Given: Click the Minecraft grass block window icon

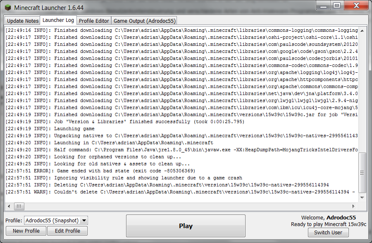Looking at the screenshot, I should click(8, 7).
